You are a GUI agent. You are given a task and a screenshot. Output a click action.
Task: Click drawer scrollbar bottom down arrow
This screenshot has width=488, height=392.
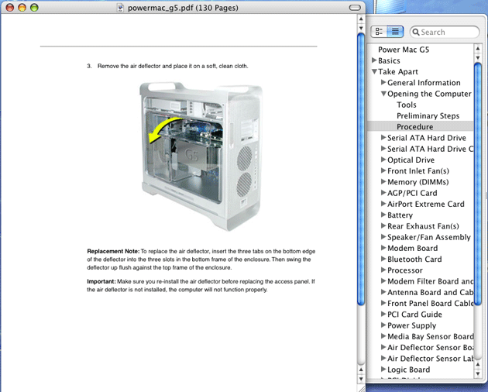[x=478, y=373]
